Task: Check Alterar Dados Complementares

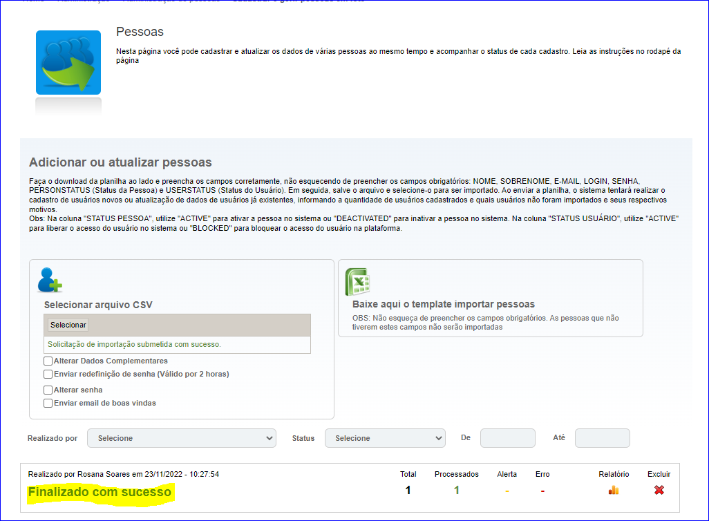Action: click(x=48, y=361)
